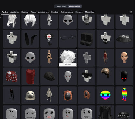Select the black head with red eyes
This screenshot has width=135, height=119.
pos(124,76)
